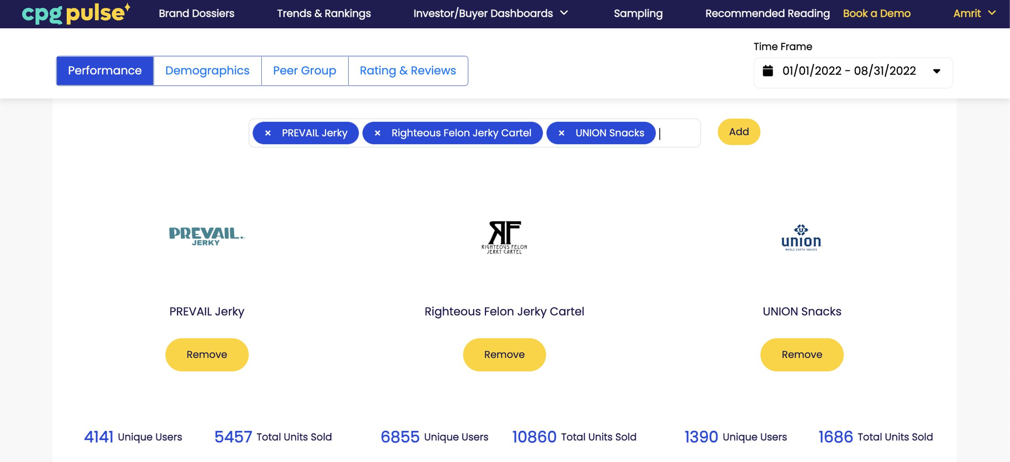Switch to the Demographics tab

(x=207, y=71)
